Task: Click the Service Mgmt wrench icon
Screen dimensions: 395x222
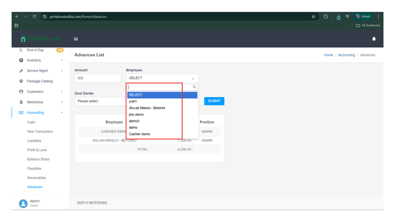Action: point(21,71)
